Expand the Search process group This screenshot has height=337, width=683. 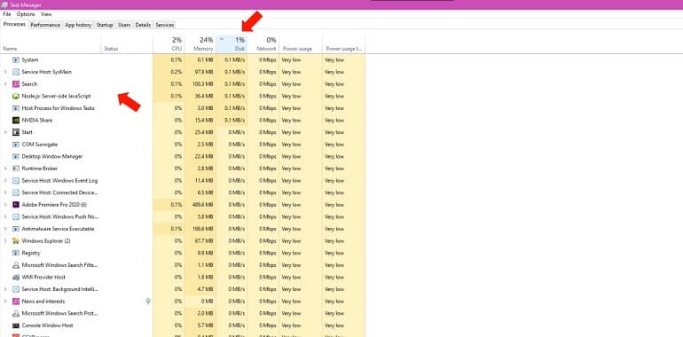5,84
